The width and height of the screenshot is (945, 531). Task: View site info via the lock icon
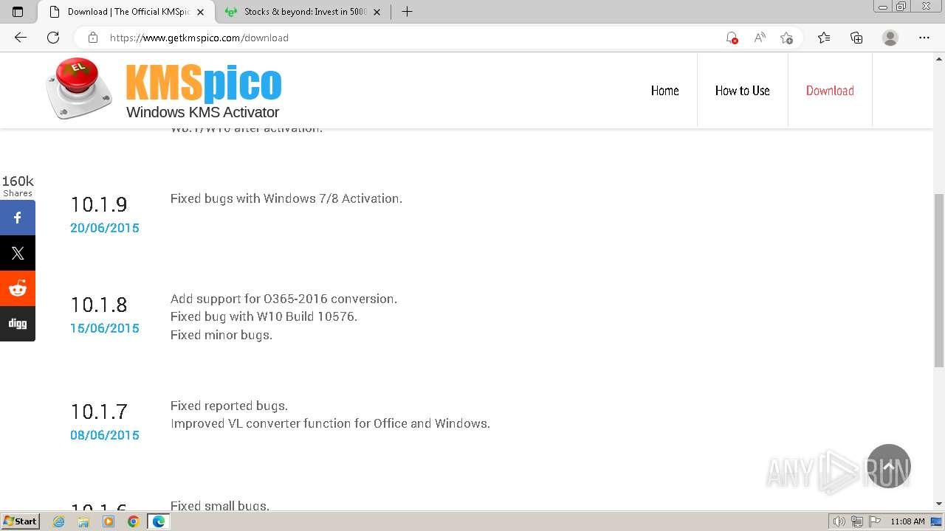[93, 38]
